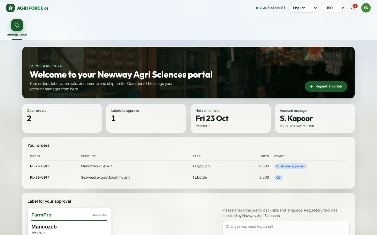Viewport: 377px width, 235px height.
Task: Click the QC stage badge
Action: click(279, 178)
